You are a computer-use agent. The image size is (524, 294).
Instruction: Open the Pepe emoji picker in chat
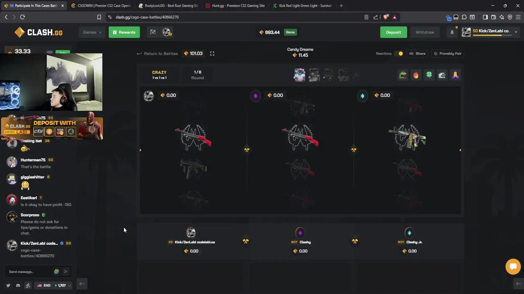pos(56,272)
